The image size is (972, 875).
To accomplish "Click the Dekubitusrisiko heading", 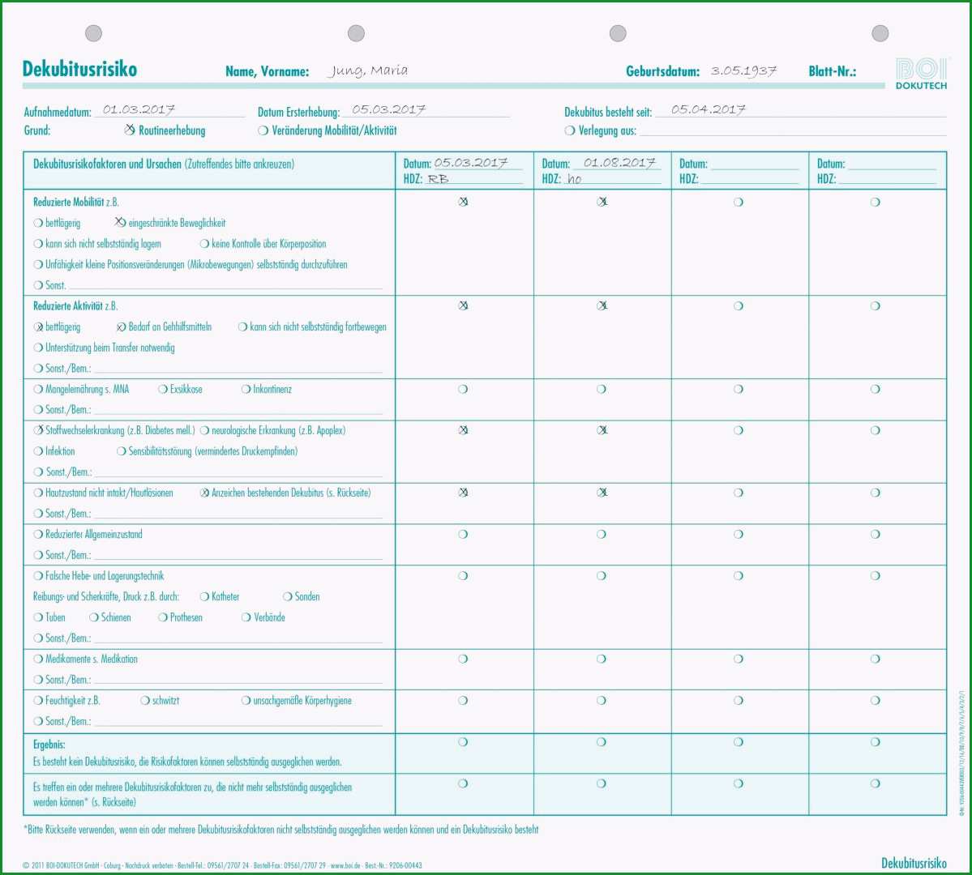I will pyautogui.click(x=79, y=70).
